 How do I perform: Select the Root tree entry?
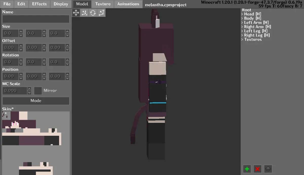[246, 10]
